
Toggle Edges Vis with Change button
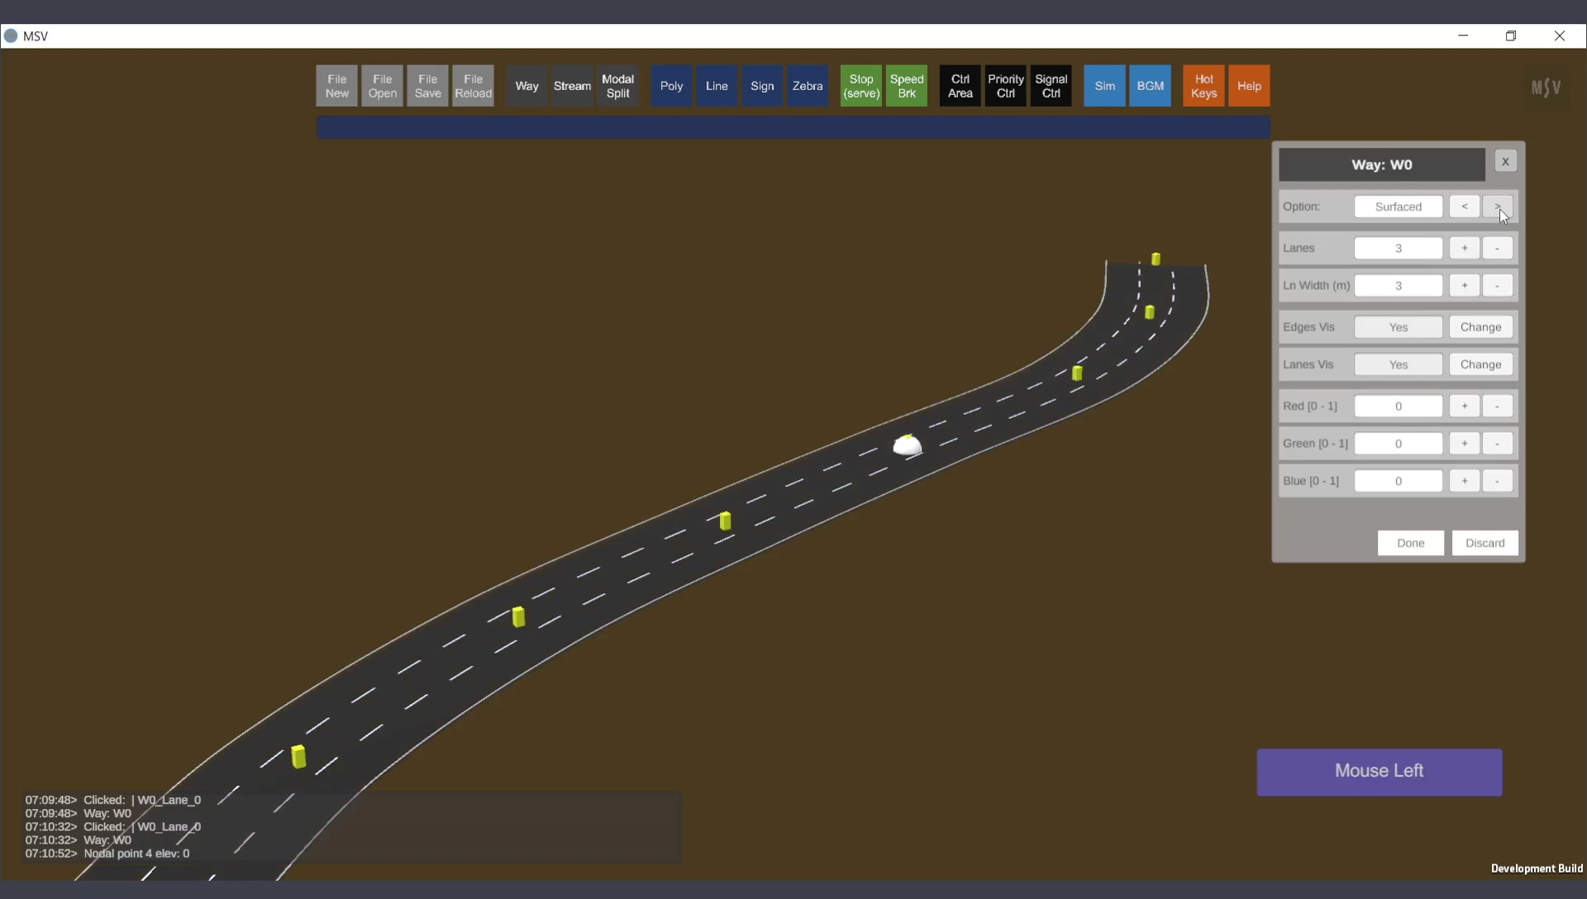pyautogui.click(x=1480, y=327)
